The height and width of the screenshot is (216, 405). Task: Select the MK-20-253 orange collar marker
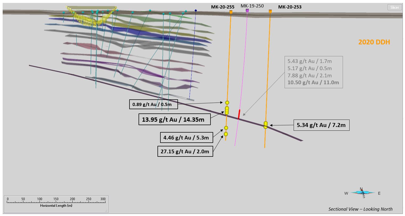tap(270, 11)
